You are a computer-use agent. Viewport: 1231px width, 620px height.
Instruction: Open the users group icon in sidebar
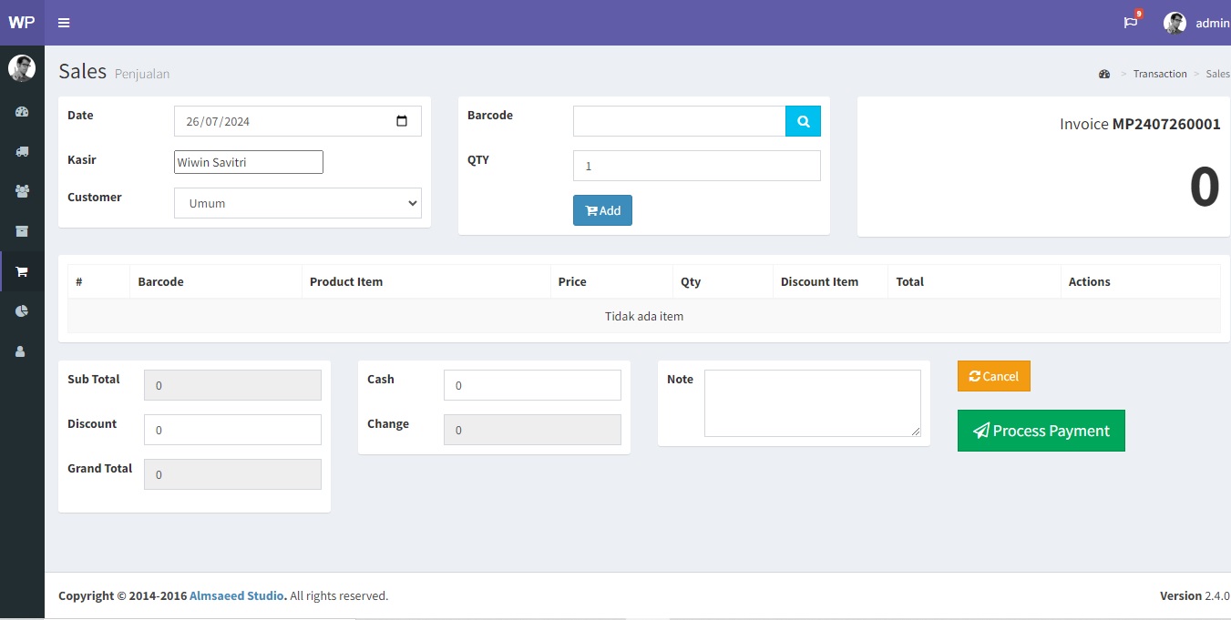tap(22, 191)
